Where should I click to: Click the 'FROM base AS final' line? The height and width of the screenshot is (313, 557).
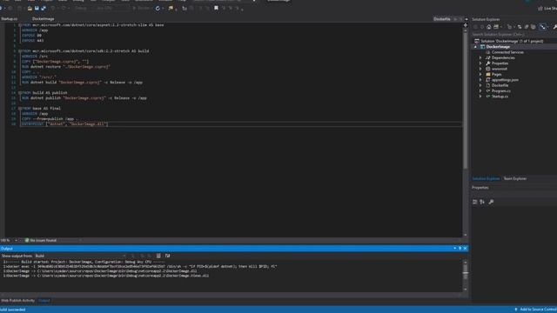pyautogui.click(x=41, y=108)
